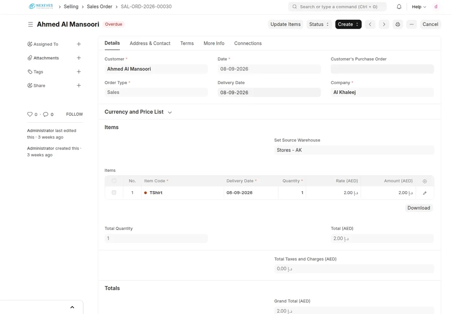
Task: Switch to the Details tab
Action: [x=112, y=43]
